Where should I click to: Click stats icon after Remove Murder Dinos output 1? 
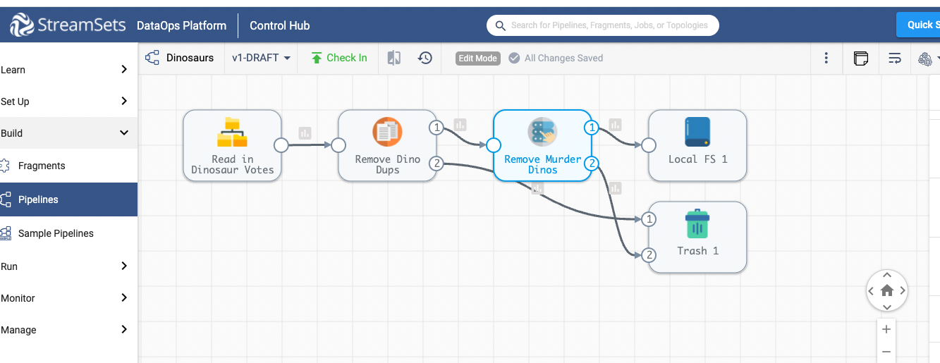(615, 125)
